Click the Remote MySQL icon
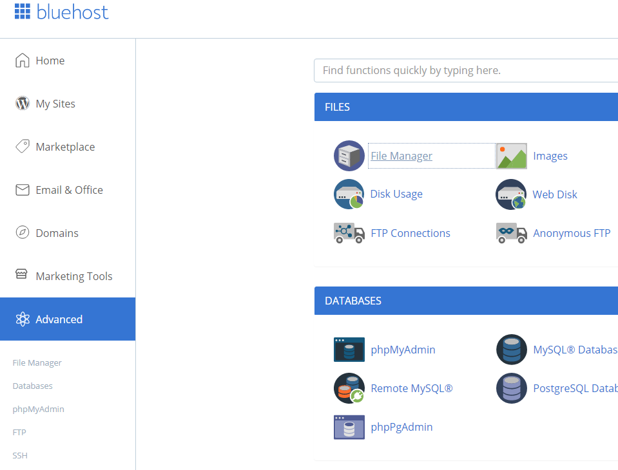The width and height of the screenshot is (618, 470). tap(349, 388)
